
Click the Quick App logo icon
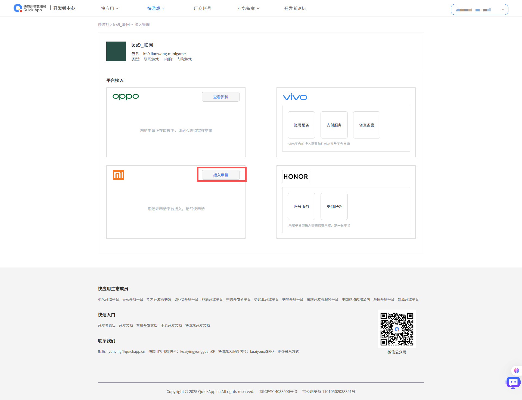(x=18, y=8)
